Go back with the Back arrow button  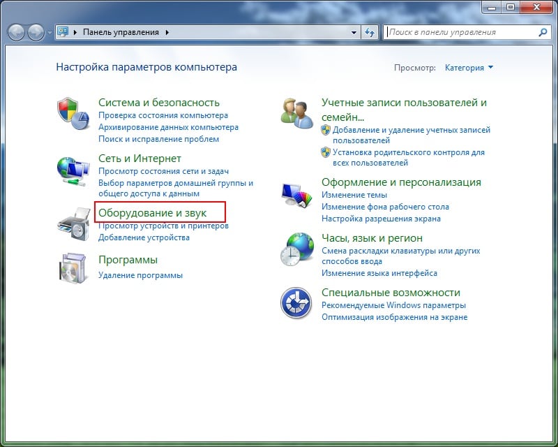pyautogui.click(x=17, y=32)
